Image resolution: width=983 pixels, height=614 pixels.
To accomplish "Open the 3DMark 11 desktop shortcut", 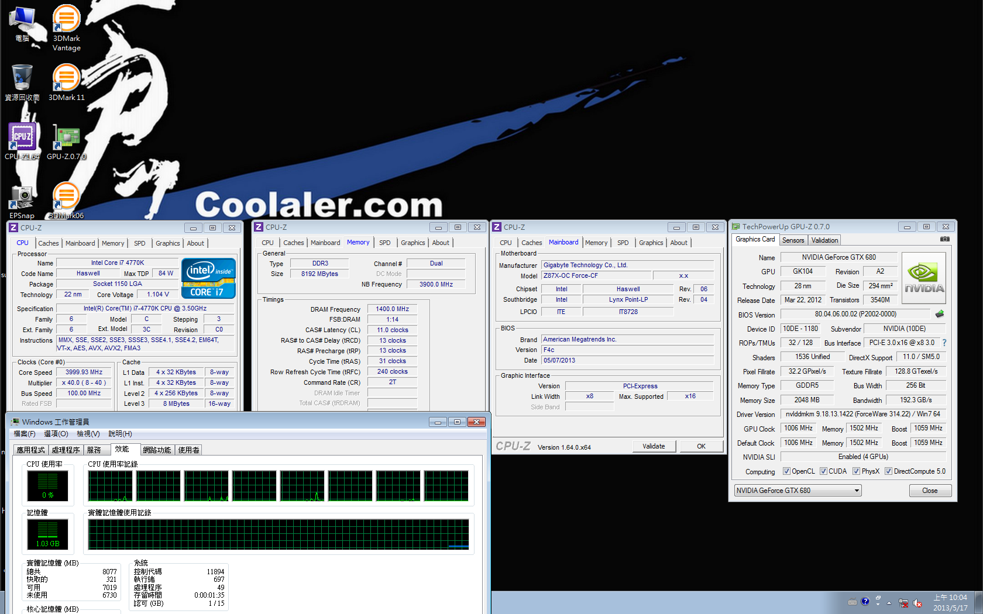I will 66,82.
